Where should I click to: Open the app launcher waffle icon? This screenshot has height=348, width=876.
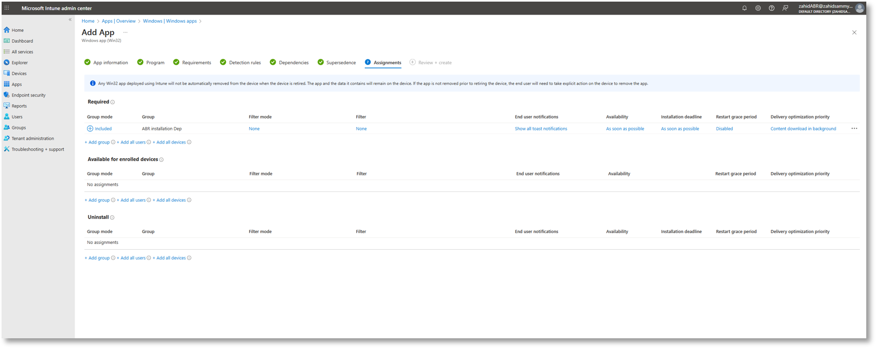6,8
